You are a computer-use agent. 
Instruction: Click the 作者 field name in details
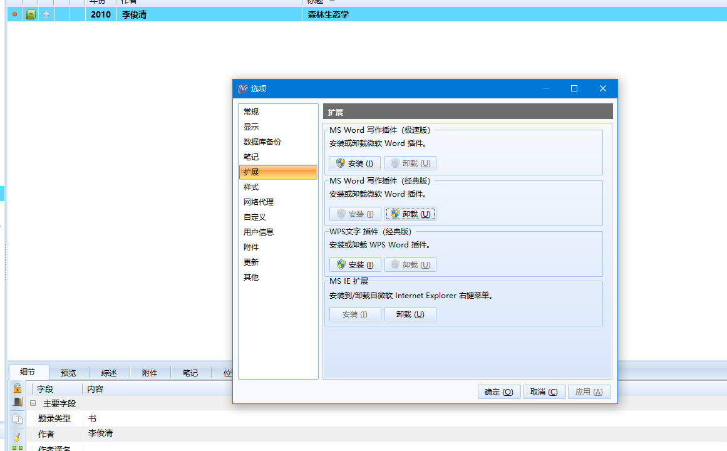(46, 434)
